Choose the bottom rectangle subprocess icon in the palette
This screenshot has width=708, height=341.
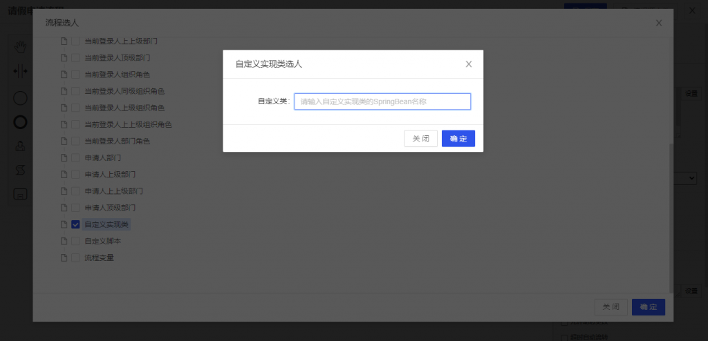[x=21, y=194]
